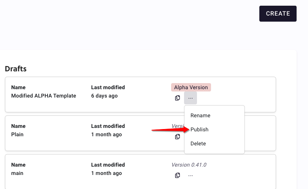Image resolution: width=308 pixels, height=189 pixels.
Task: Duplicate the Modified ALPHA Template draft
Action: (x=178, y=98)
